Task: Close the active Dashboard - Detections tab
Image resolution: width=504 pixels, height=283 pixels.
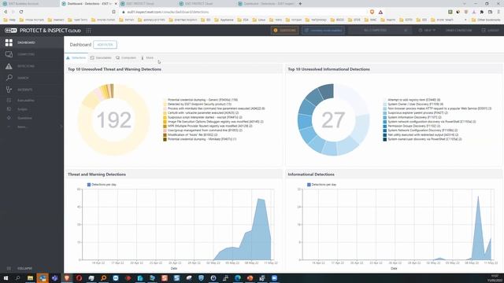Action: click(x=116, y=3)
